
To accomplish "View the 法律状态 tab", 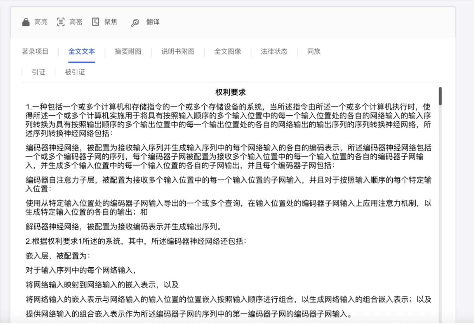I will click(x=274, y=52).
